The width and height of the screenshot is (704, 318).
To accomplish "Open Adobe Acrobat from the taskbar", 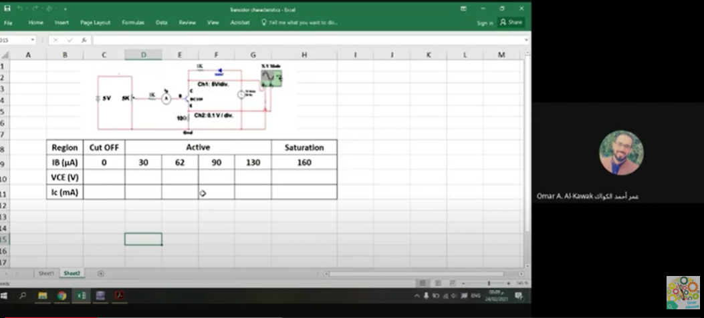I will 119,295.
